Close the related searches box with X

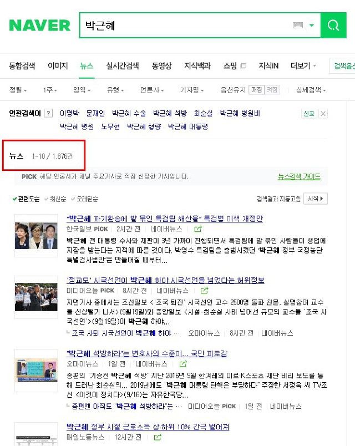pyautogui.click(x=323, y=114)
